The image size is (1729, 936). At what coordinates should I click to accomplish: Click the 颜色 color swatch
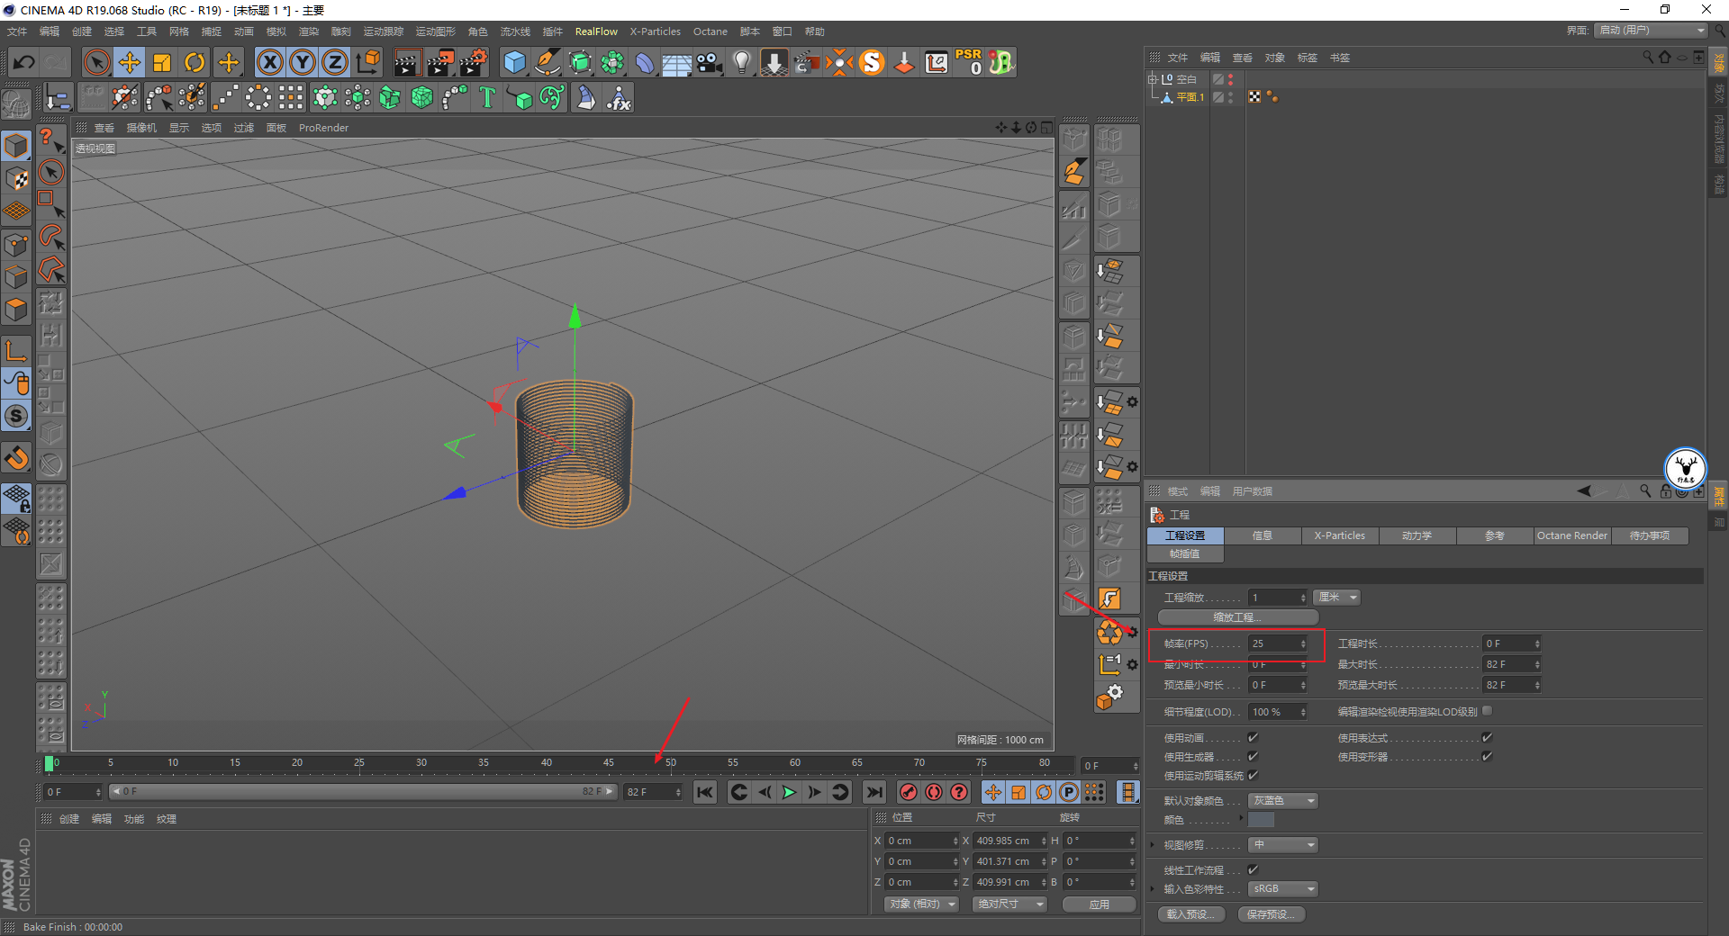[x=1261, y=820]
